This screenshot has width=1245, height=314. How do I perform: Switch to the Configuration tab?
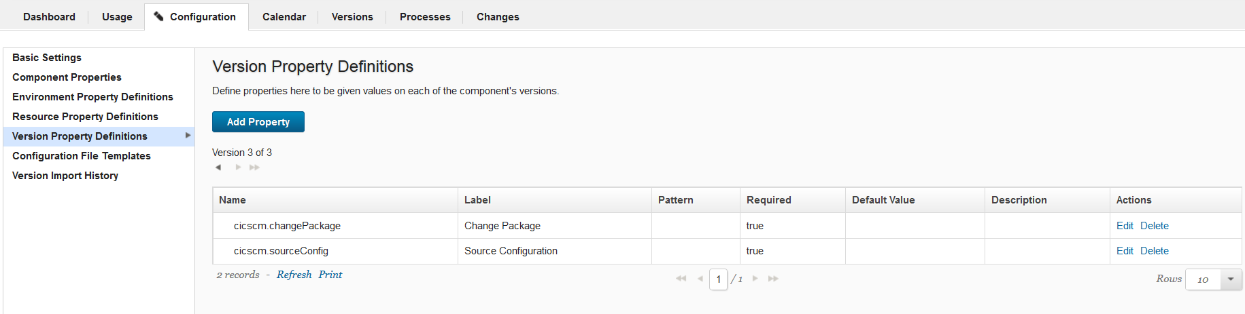tap(197, 17)
